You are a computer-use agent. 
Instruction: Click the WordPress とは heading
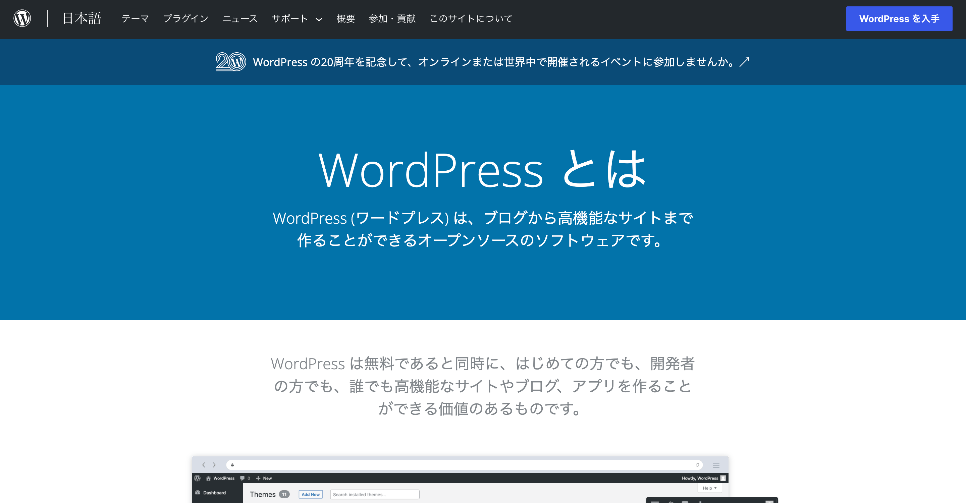click(483, 169)
